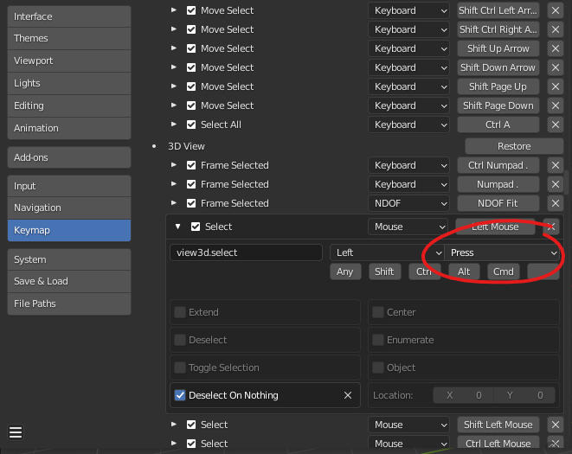Click Restore for the 3D View keymap
Image resolution: width=572 pixels, height=454 pixels.
pos(514,146)
